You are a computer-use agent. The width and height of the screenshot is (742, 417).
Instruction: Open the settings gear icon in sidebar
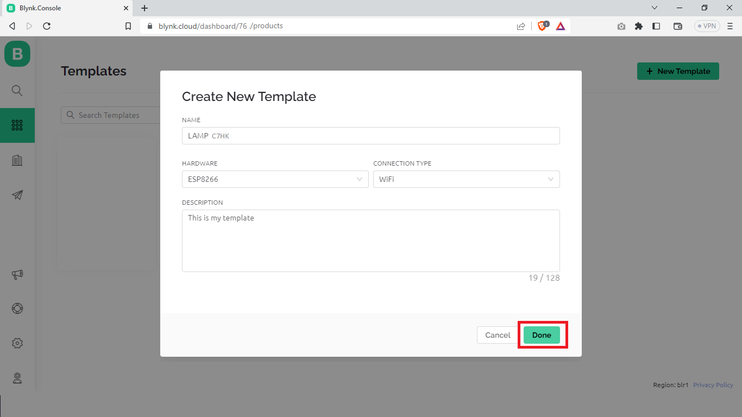17,343
